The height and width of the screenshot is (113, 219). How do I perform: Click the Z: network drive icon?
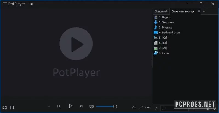[x=155, y=48]
